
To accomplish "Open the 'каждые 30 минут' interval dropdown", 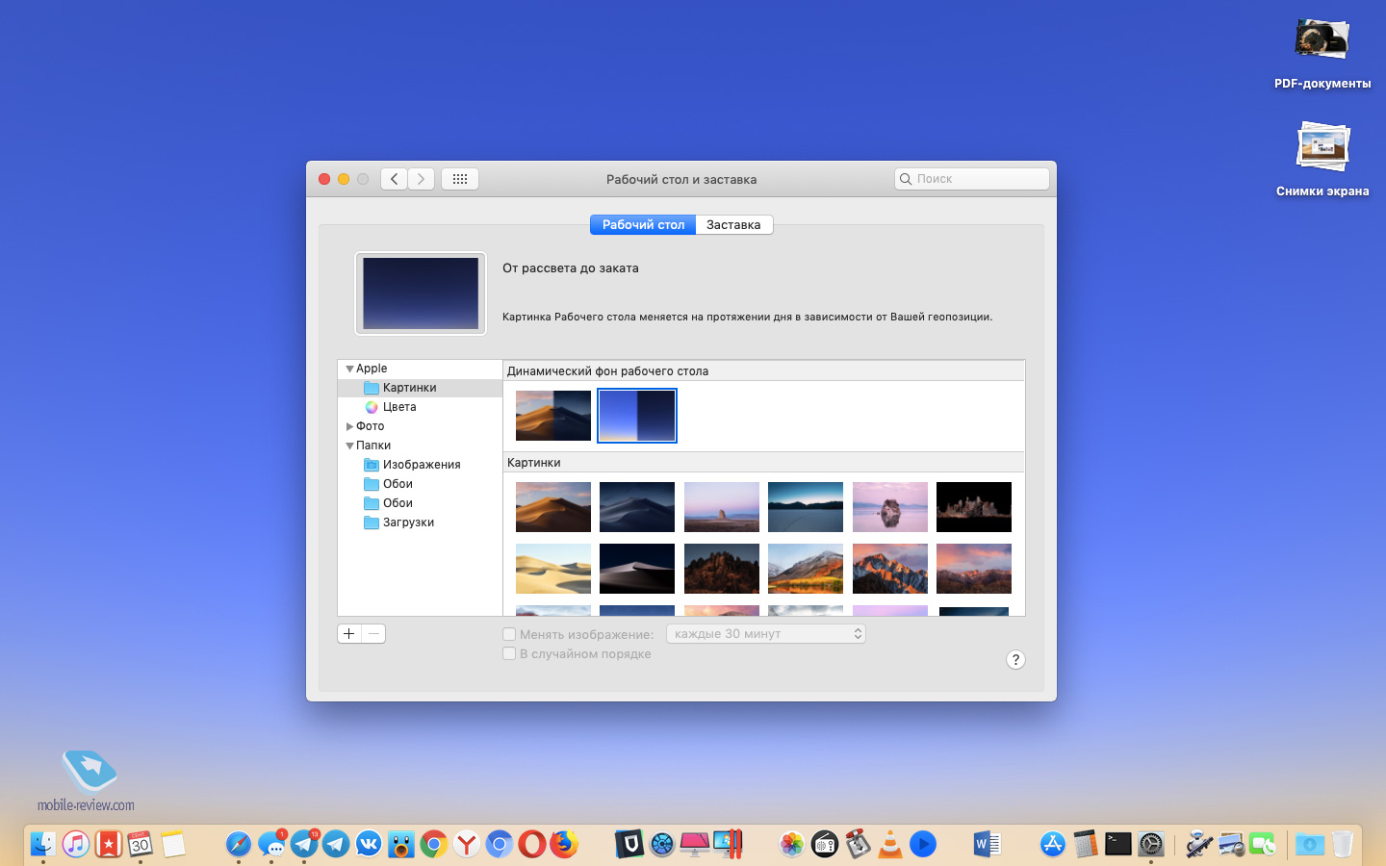I will point(766,633).
